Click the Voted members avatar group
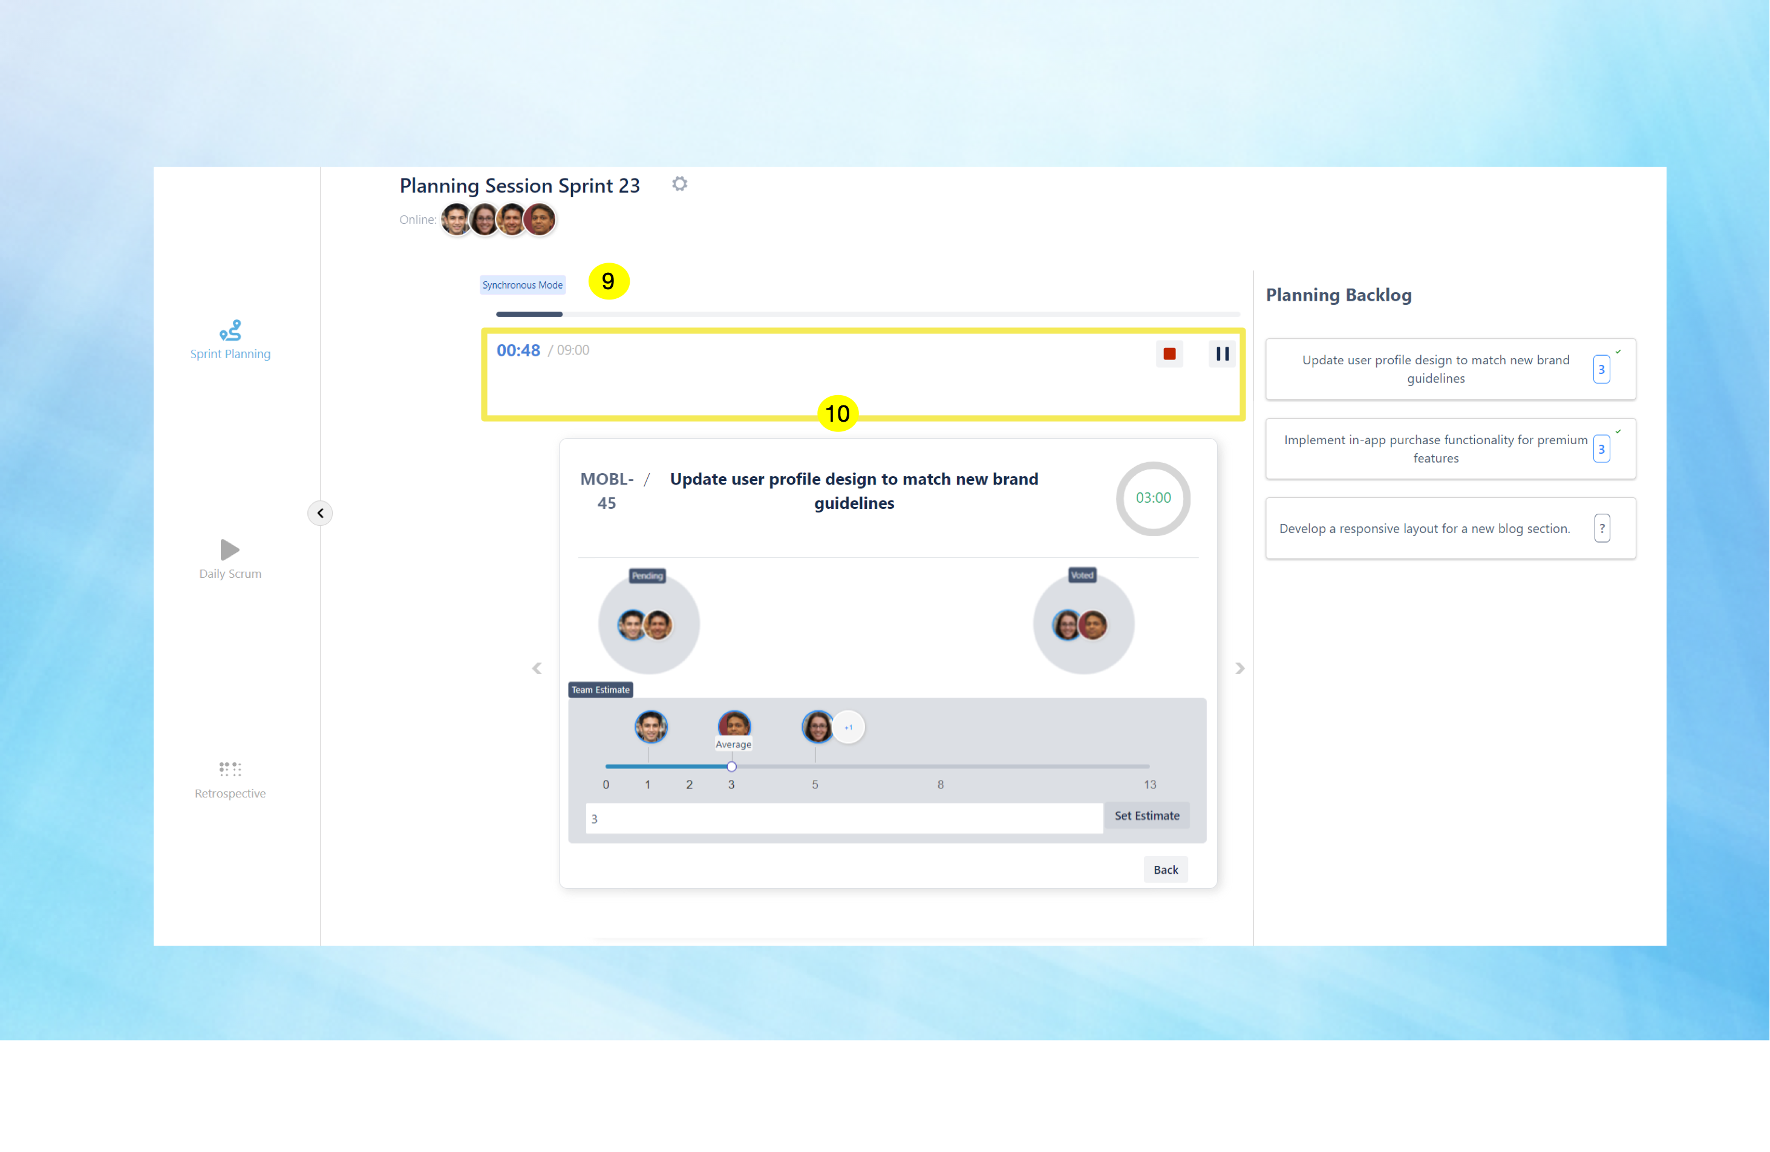Image resolution: width=1770 pixels, height=1152 pixels. coord(1079,625)
